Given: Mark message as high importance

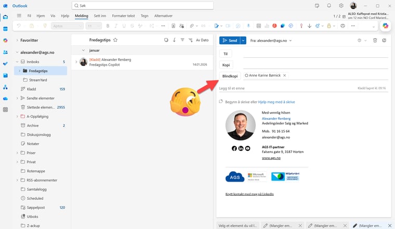Looking at the screenshot, I should pyautogui.click(x=301, y=26).
